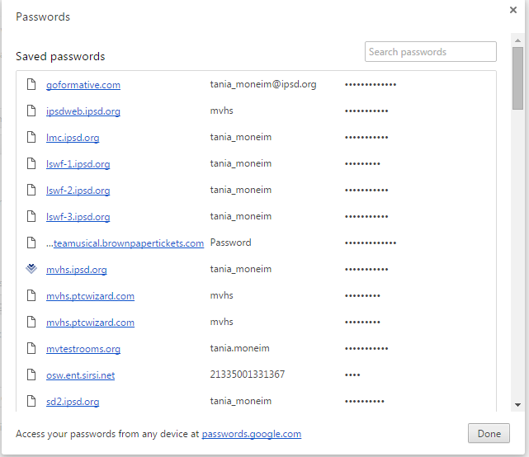
Task: Open the mvhs.ipsd.org link
Action: [77, 269]
